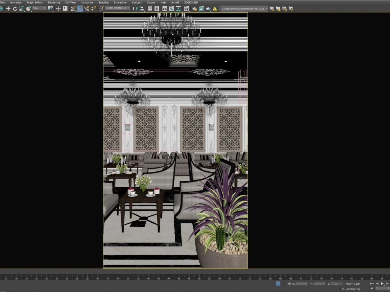The height and width of the screenshot is (292, 390).
Task: Toggle Absolute transform type-in mode
Action: click(289, 283)
